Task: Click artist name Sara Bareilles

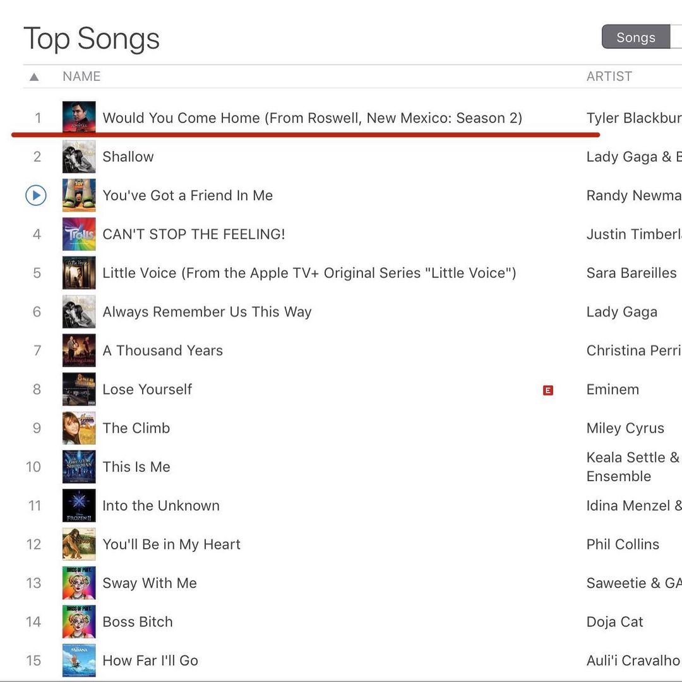Action: pyautogui.click(x=631, y=273)
